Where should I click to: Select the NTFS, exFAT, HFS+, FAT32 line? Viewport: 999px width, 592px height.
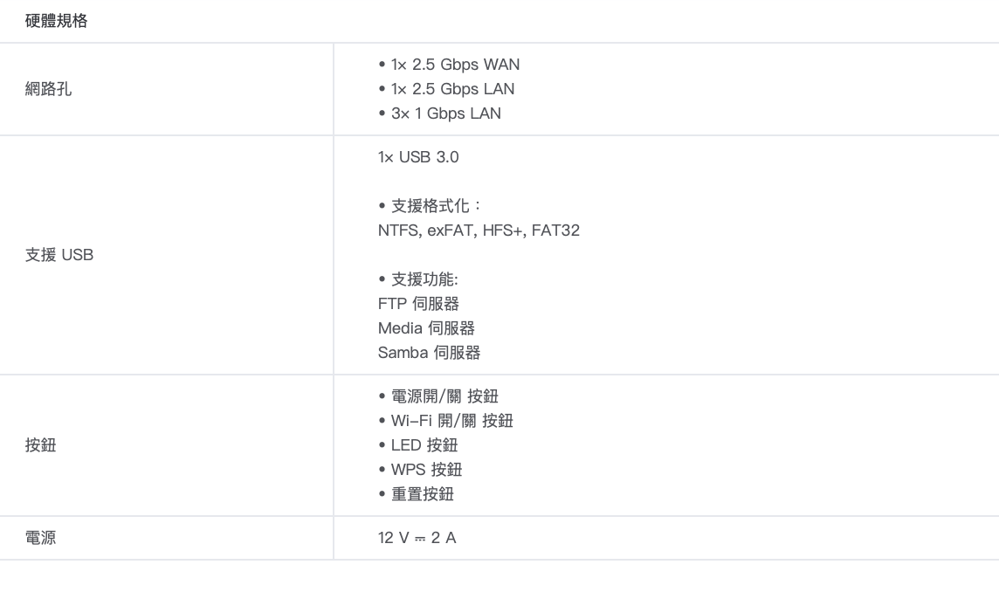pos(479,231)
